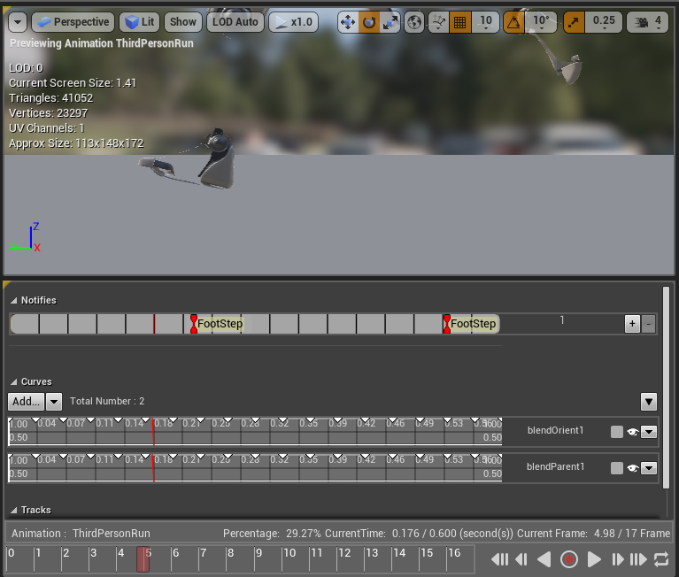Click notify track number 1 label
The width and height of the screenshot is (679, 577).
click(562, 320)
